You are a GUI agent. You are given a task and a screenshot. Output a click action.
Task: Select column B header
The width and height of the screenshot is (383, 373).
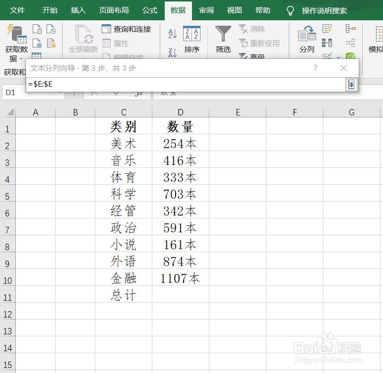[x=75, y=112]
